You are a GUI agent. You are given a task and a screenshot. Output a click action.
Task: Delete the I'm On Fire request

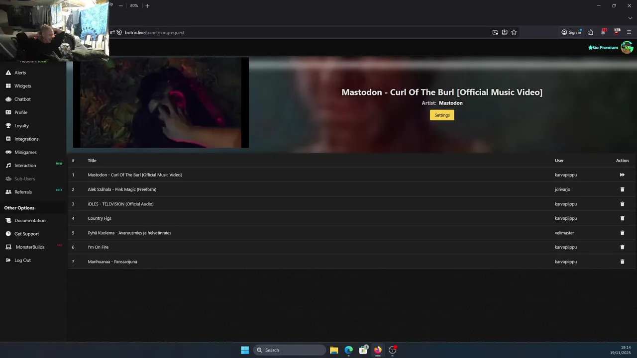pyautogui.click(x=622, y=247)
